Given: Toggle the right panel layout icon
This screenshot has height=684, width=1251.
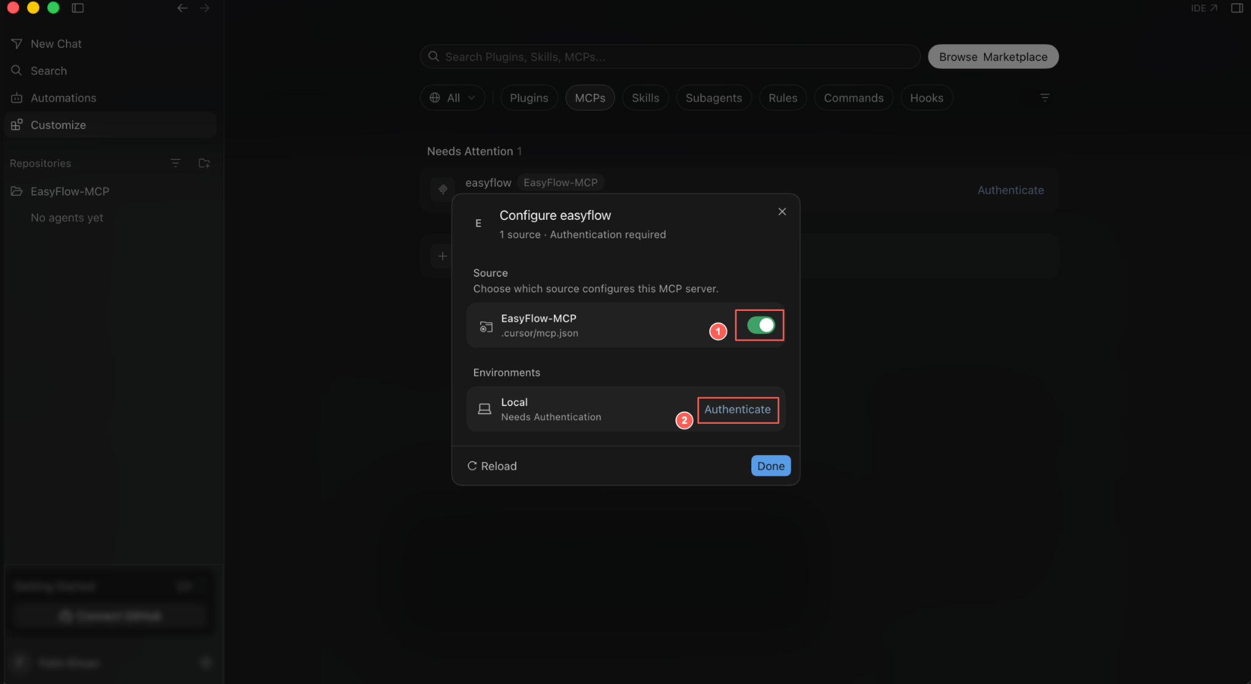Looking at the screenshot, I should (1237, 8).
